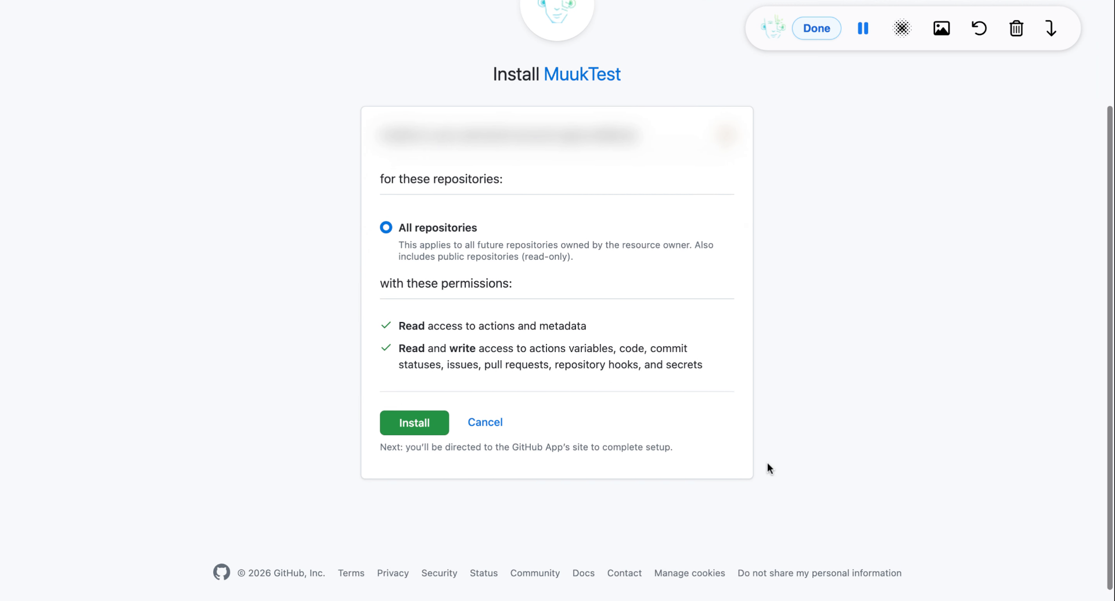Click the avatar icon in recording toolbar
This screenshot has width=1115, height=601.
[x=773, y=28]
